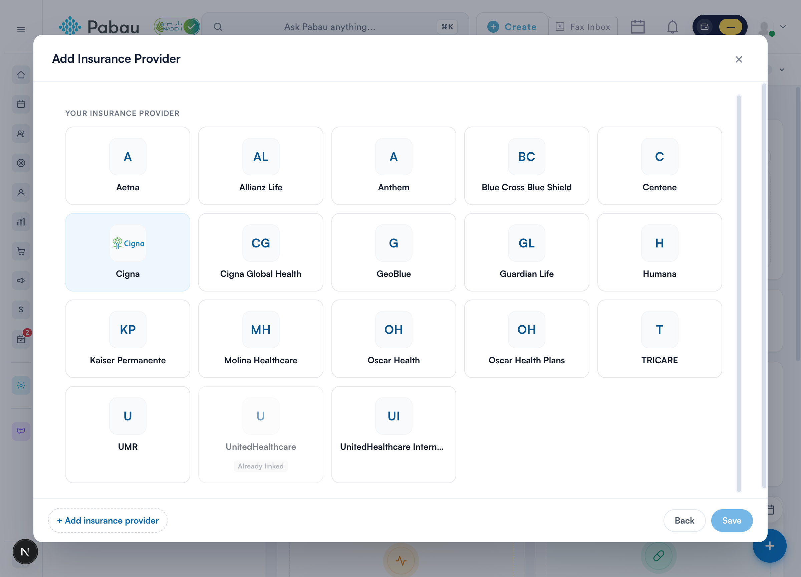Choose the Aetna provider tile
Image resolution: width=801 pixels, height=577 pixels.
tap(127, 166)
